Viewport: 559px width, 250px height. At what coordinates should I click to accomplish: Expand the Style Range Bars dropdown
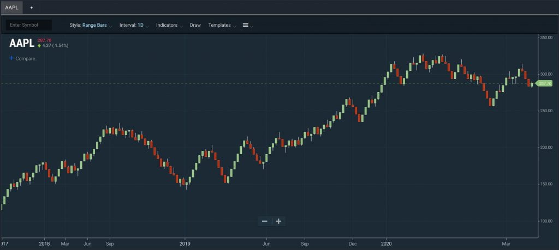click(91, 25)
